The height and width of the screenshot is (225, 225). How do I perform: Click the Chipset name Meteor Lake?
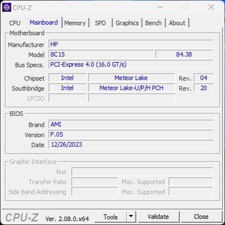tap(131, 78)
